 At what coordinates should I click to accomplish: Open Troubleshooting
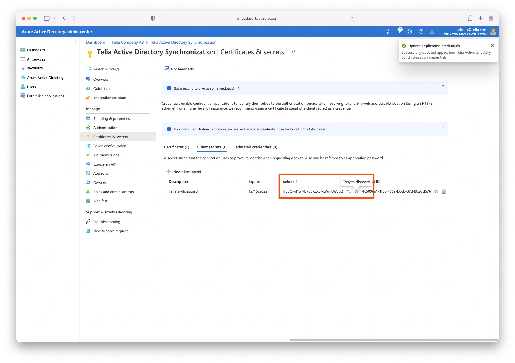coord(106,222)
